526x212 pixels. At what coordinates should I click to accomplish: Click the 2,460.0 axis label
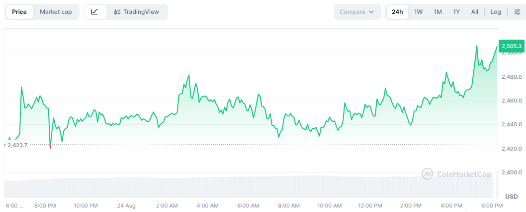point(512,101)
